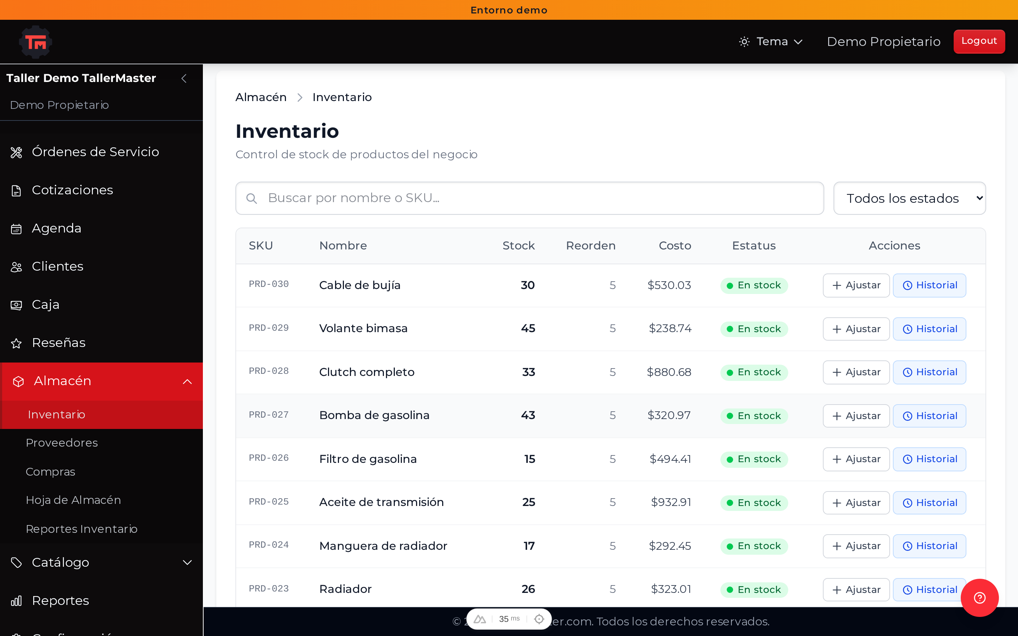Screen dimensions: 1018x636
Task: Click the Clientes people icon
Action: (16, 267)
